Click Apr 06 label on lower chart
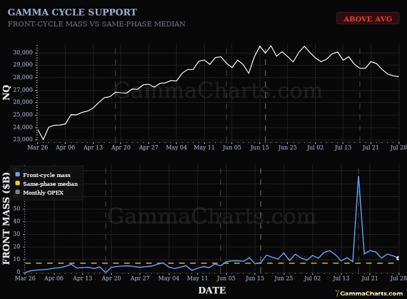The height and width of the screenshot is (299, 407). coord(54,278)
